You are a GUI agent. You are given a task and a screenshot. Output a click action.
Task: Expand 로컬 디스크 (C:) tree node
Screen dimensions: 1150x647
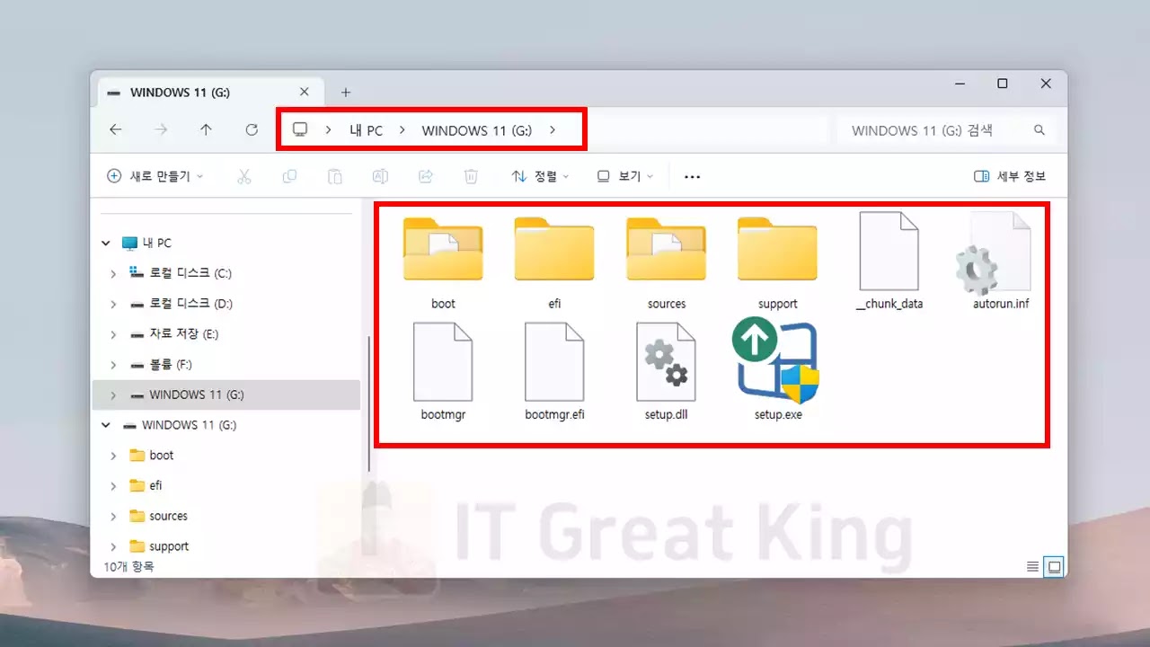[113, 273]
